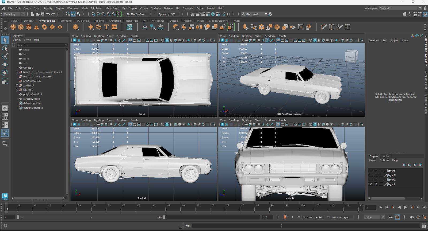
Task: Activate the Scale tool in toolbox
Action: tap(5, 81)
